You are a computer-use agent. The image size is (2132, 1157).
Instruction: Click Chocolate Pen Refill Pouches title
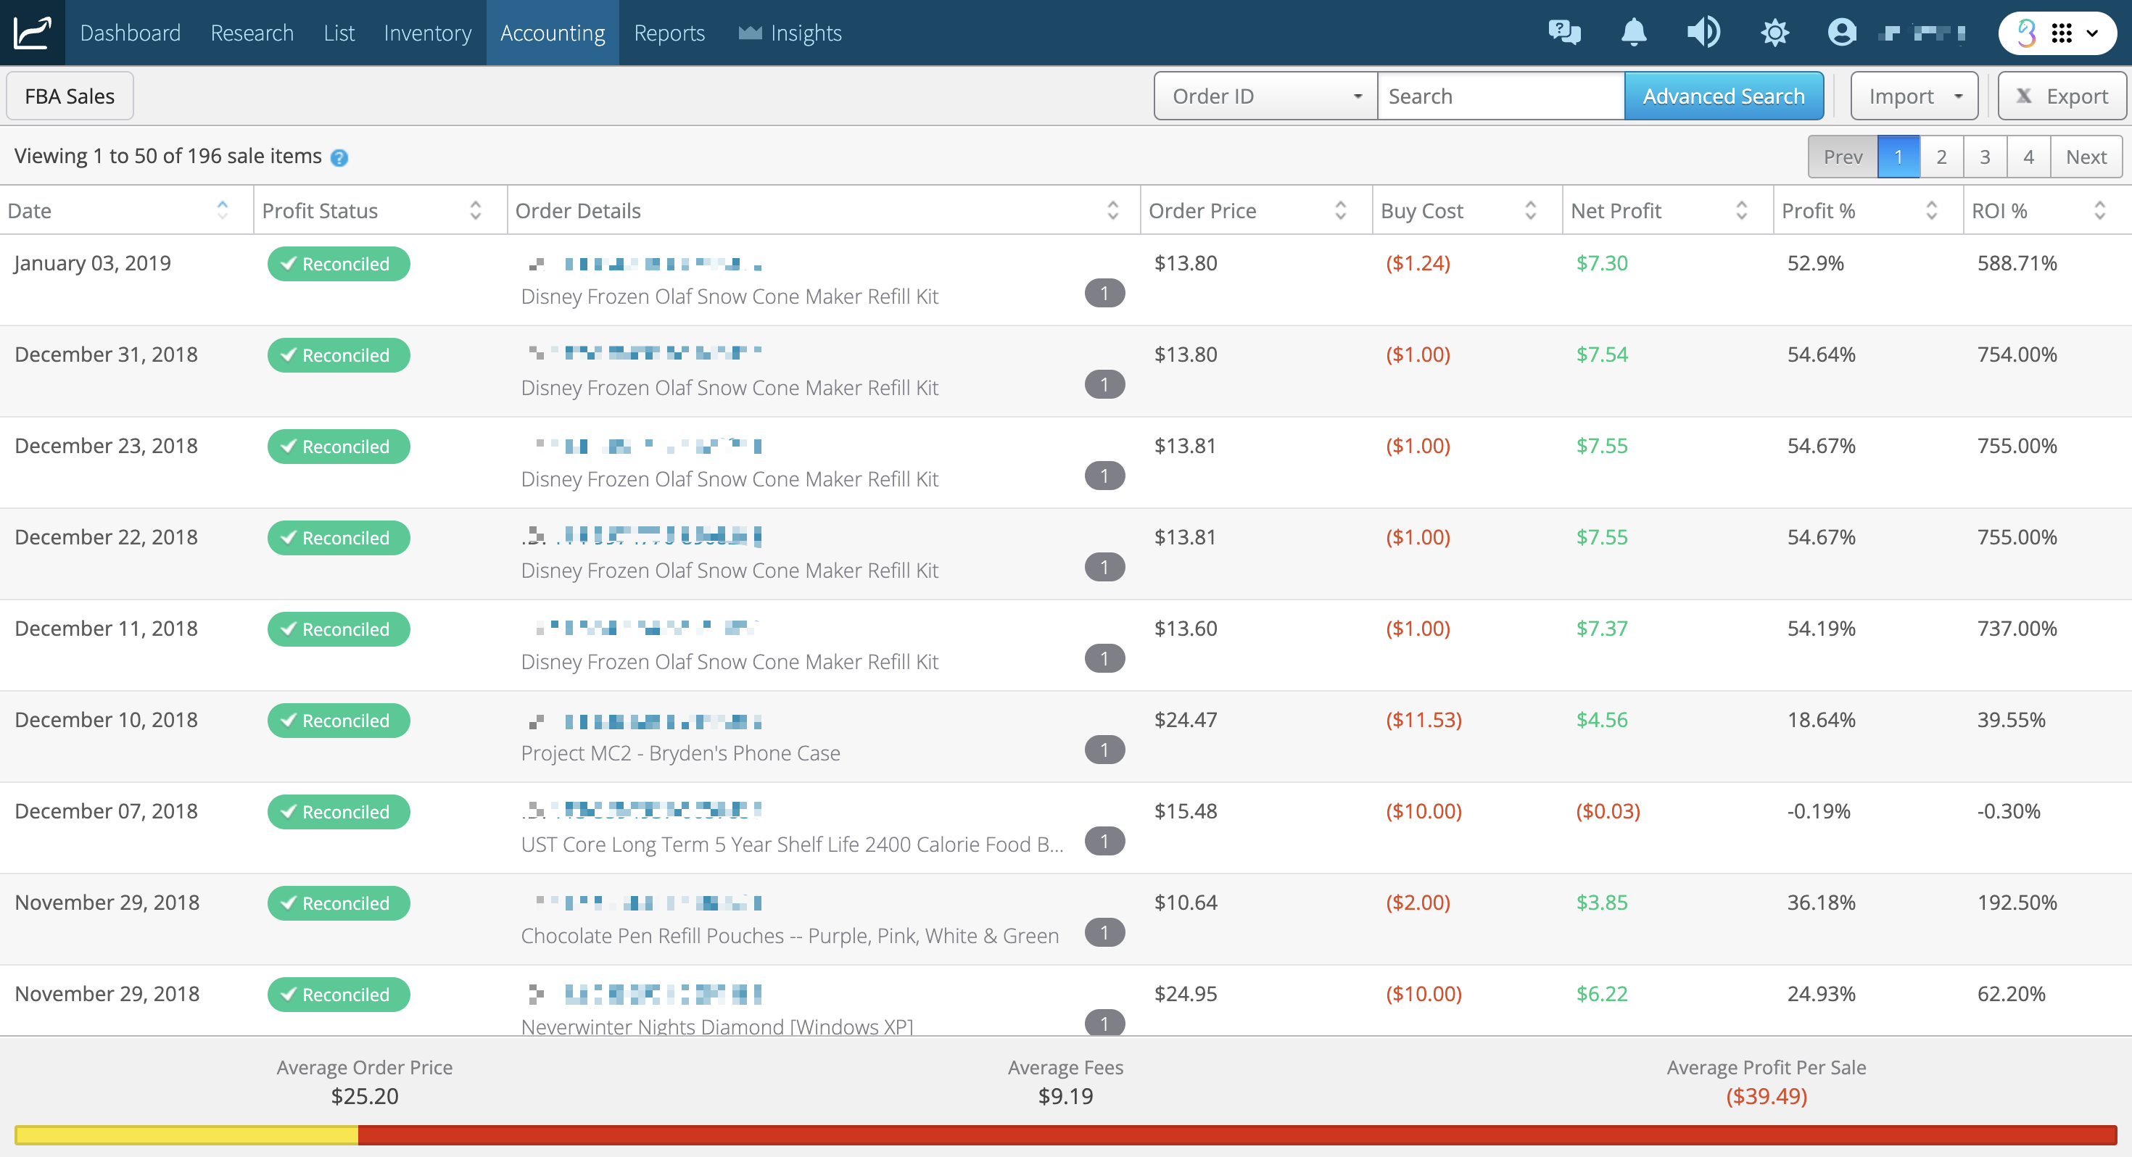790,935
